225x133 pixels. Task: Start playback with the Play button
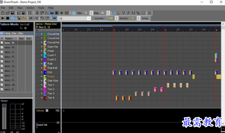2,18
